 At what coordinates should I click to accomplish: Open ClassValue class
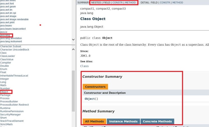point(7,59)
